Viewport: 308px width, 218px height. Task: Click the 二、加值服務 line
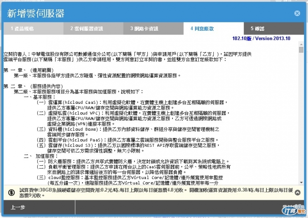pos(41,156)
